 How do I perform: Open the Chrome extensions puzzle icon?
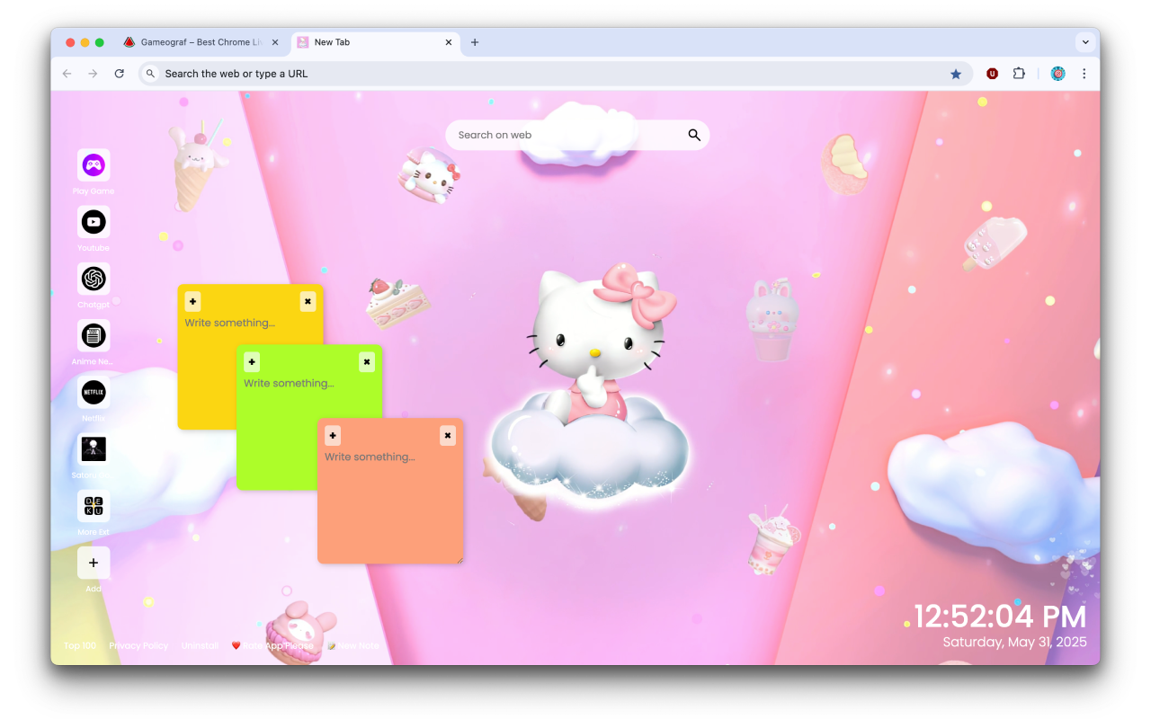pos(1019,73)
